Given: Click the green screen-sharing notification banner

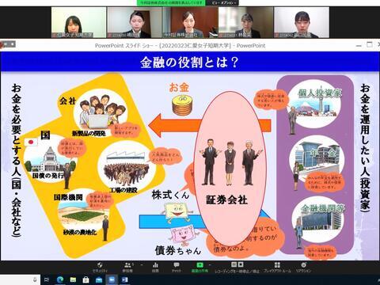Looking at the screenshot, I should click(x=171, y=2).
